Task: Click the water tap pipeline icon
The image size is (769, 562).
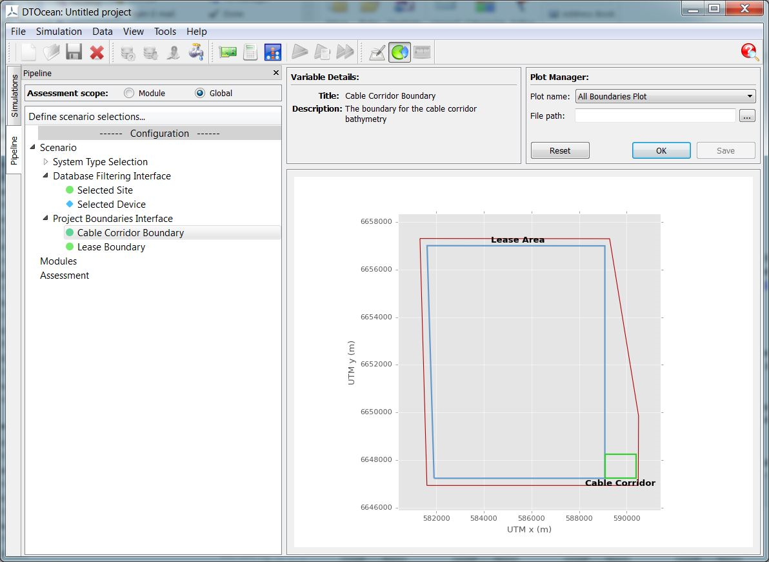Action: [196, 52]
